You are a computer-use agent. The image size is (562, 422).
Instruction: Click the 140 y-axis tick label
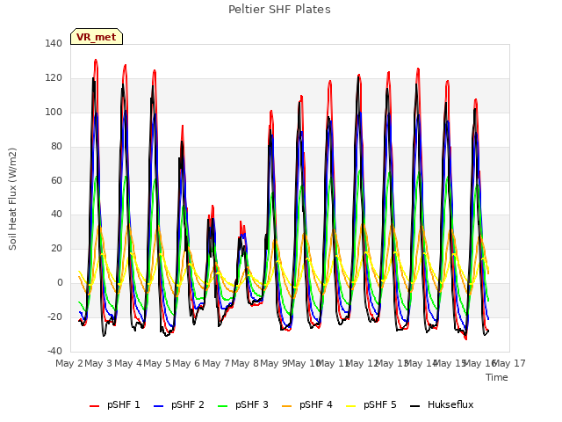click(54, 43)
